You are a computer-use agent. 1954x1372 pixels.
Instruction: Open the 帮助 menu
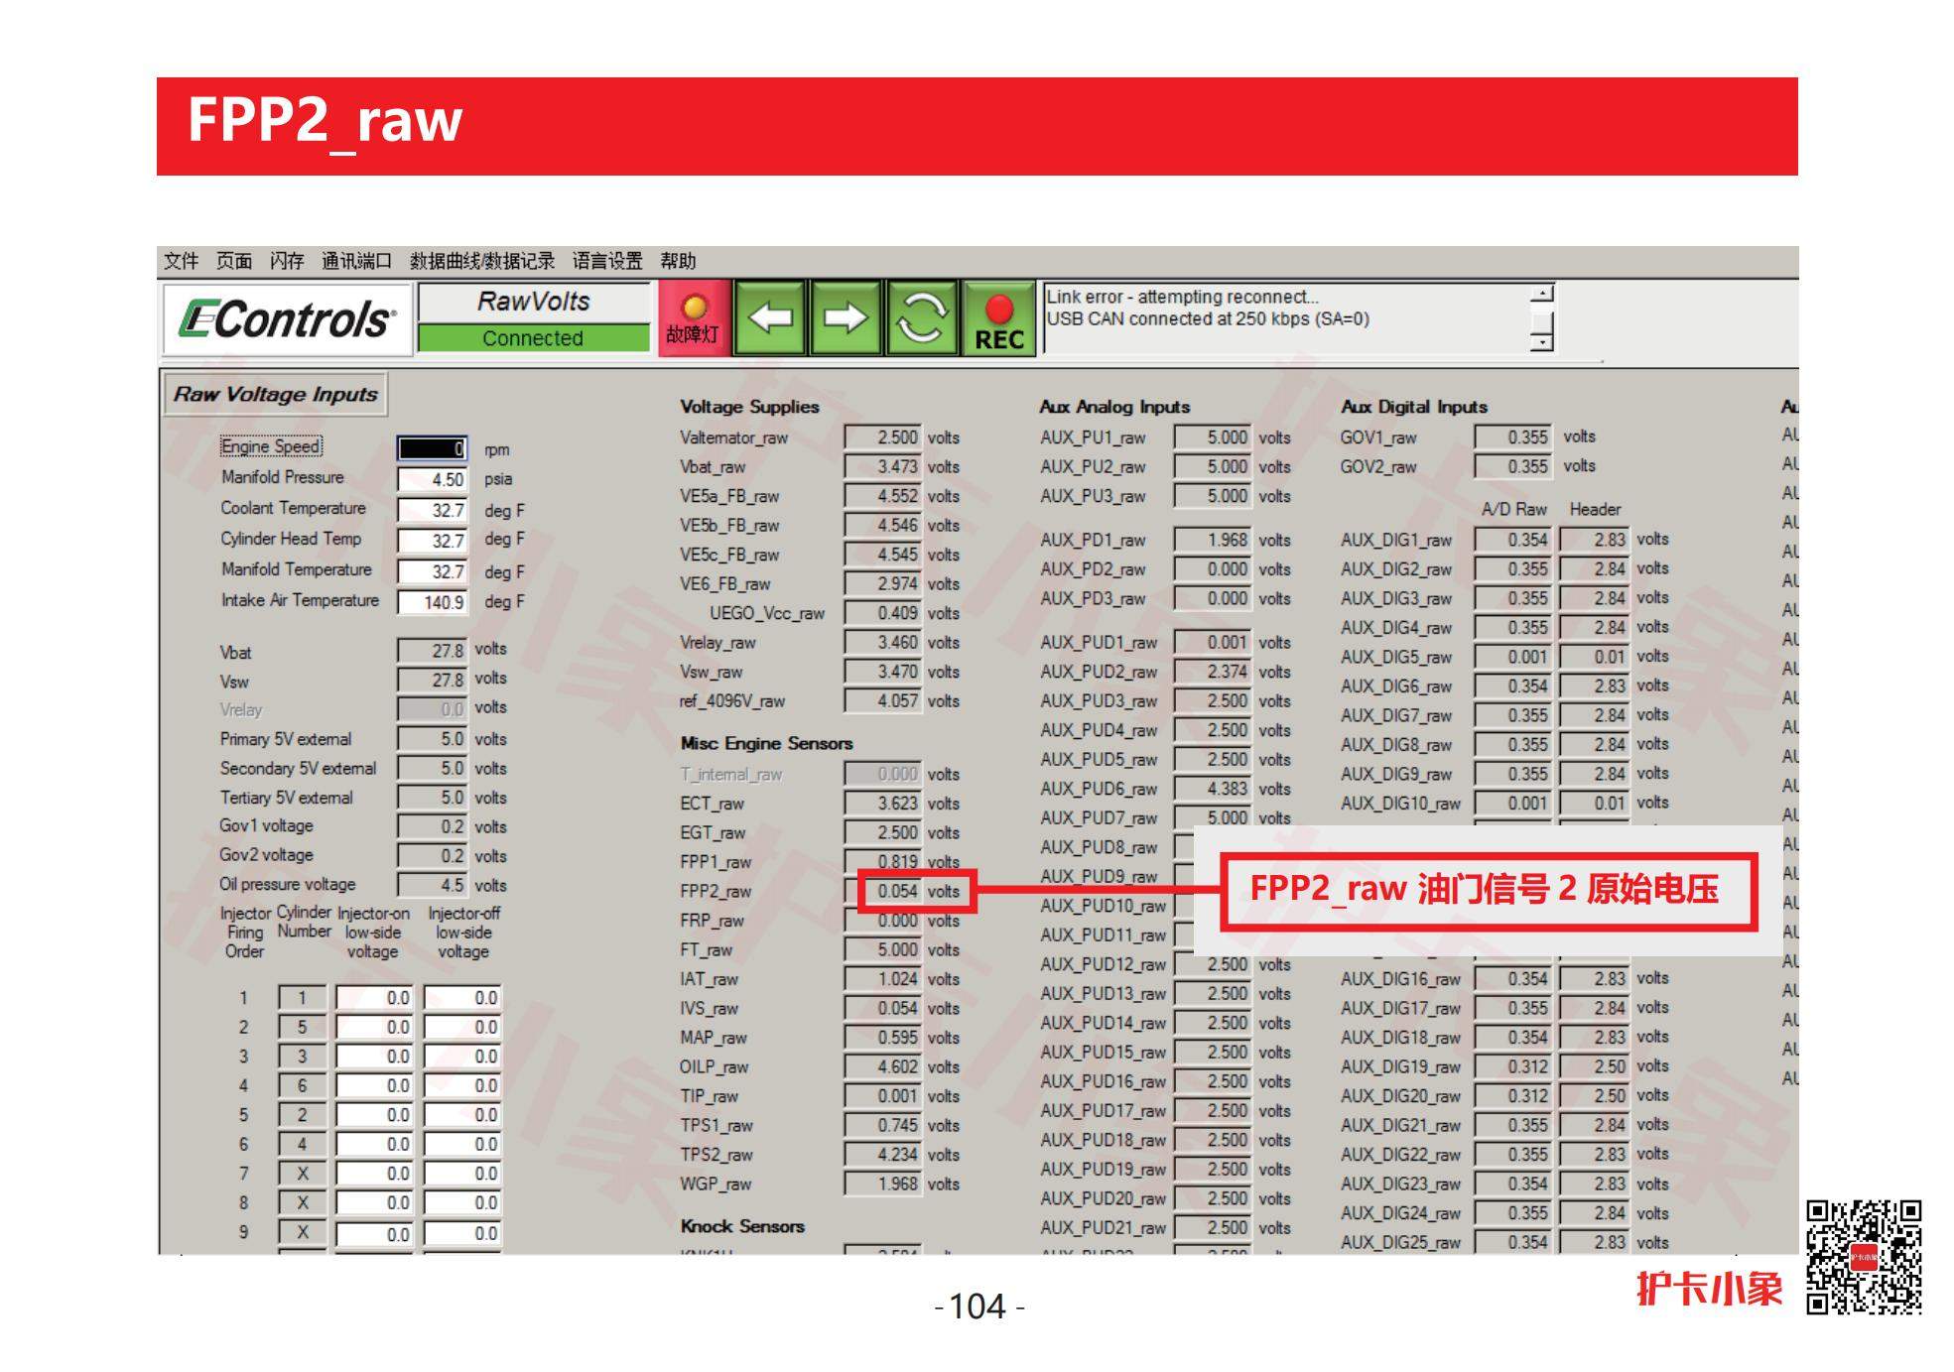(678, 261)
